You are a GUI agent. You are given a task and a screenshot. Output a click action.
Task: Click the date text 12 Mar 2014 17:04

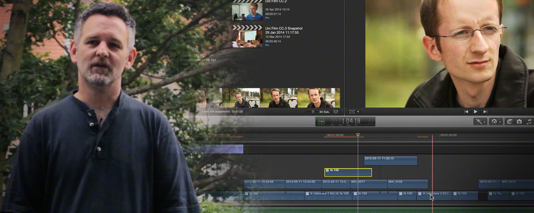tap(279, 37)
